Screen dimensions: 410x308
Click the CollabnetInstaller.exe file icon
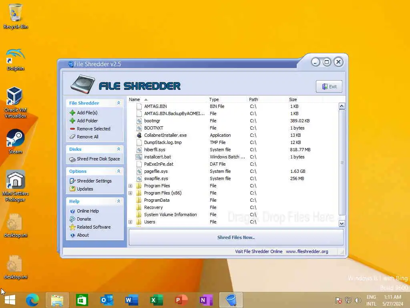(139, 135)
